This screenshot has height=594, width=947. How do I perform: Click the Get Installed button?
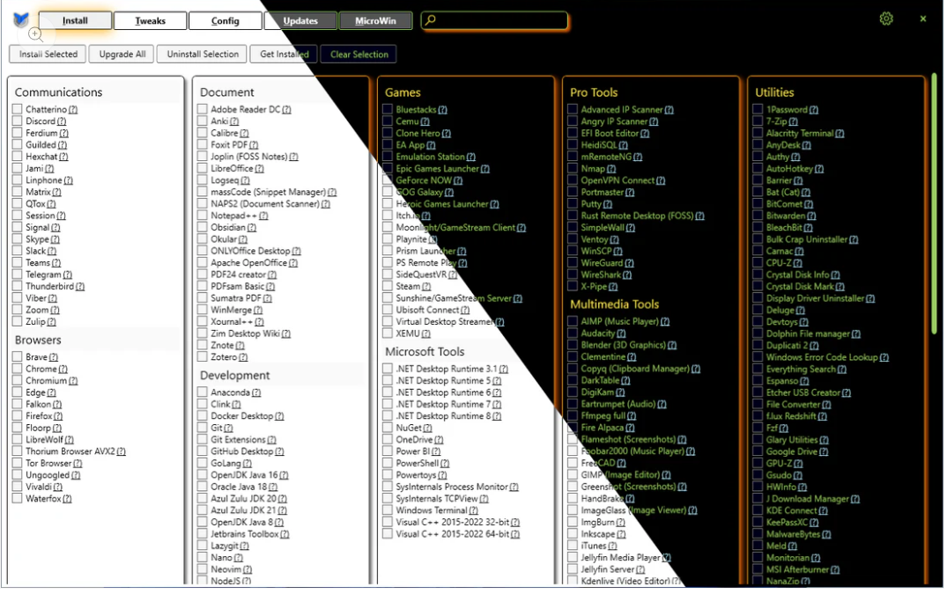[x=284, y=55]
